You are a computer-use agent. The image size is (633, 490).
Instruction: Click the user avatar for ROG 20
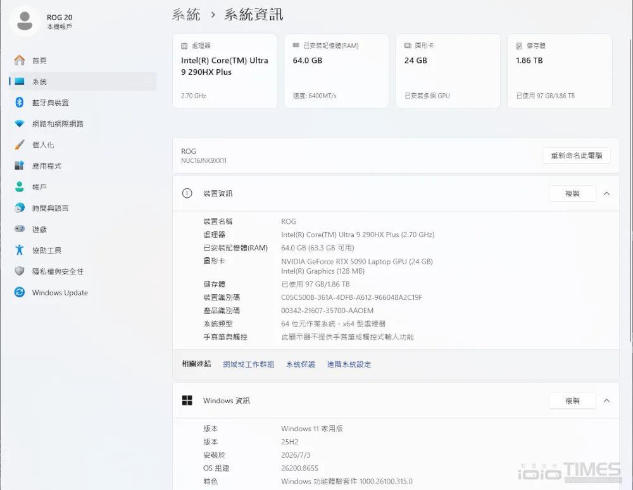25,21
